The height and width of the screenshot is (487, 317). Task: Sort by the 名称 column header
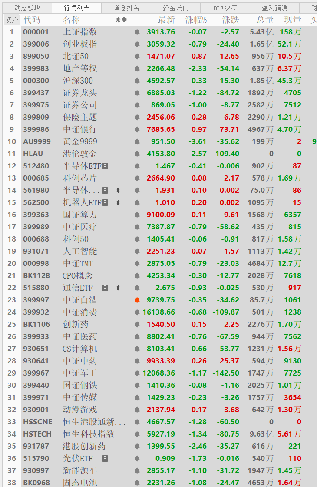pos(71,20)
